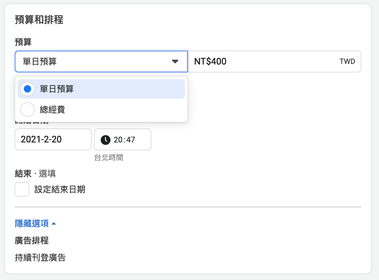The width and height of the screenshot is (379, 280).
Task: Select the 總經費 radio button
Action: click(27, 110)
